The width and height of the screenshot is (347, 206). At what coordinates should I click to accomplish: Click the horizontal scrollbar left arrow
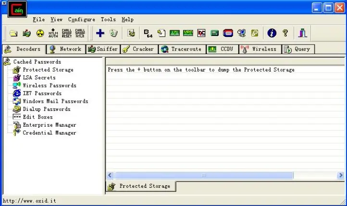coord(110,175)
